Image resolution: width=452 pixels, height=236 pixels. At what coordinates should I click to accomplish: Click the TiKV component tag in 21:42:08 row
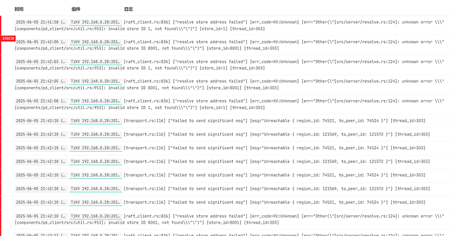[x=96, y=101]
